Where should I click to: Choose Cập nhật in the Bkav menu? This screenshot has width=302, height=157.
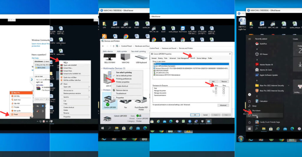click(21, 103)
